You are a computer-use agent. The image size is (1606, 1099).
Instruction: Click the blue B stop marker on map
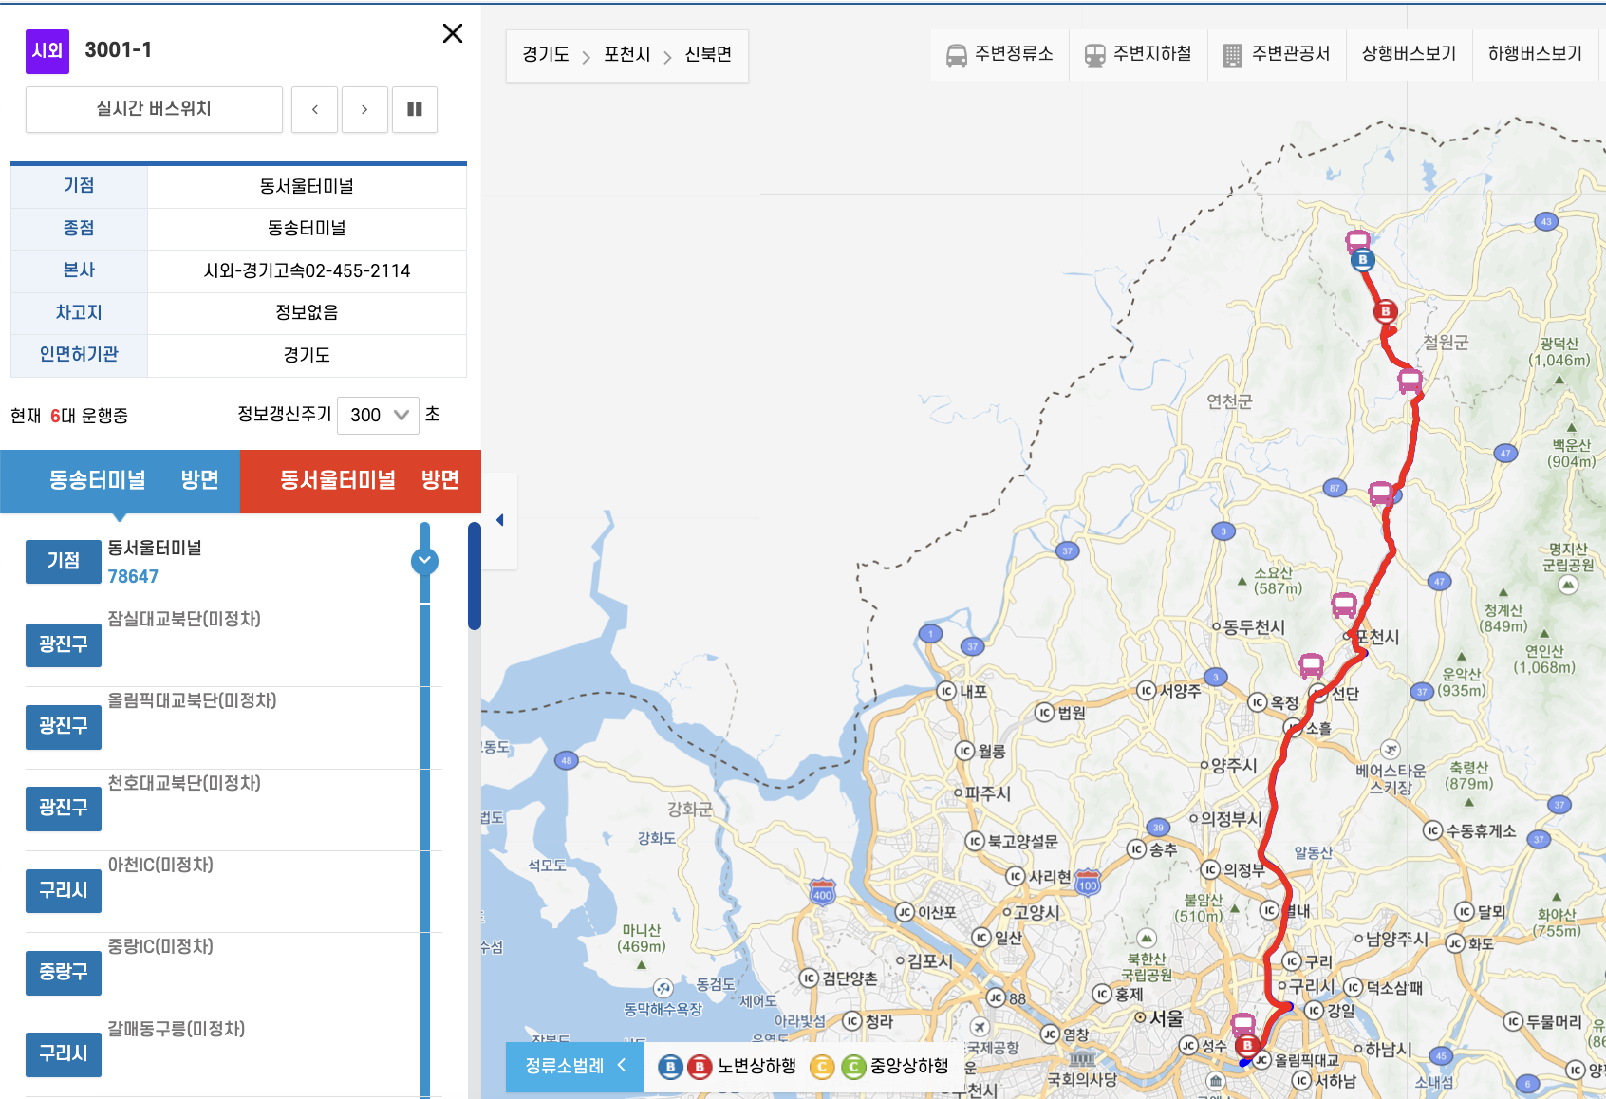coord(1363,260)
